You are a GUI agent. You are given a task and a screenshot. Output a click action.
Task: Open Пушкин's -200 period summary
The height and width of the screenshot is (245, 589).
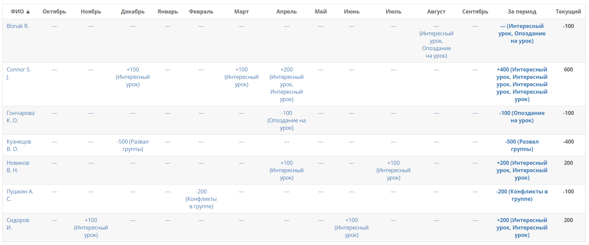[x=522, y=195]
